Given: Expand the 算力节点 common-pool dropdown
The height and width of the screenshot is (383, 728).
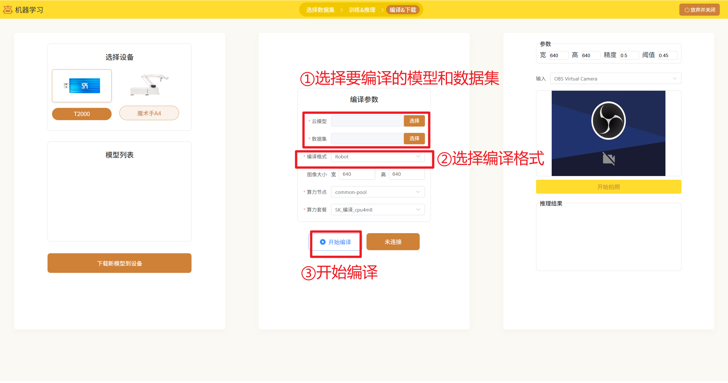Looking at the screenshot, I should 377,192.
